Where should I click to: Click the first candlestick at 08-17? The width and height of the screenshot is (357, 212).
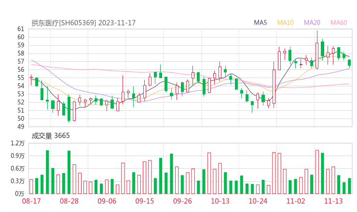pos(31,79)
